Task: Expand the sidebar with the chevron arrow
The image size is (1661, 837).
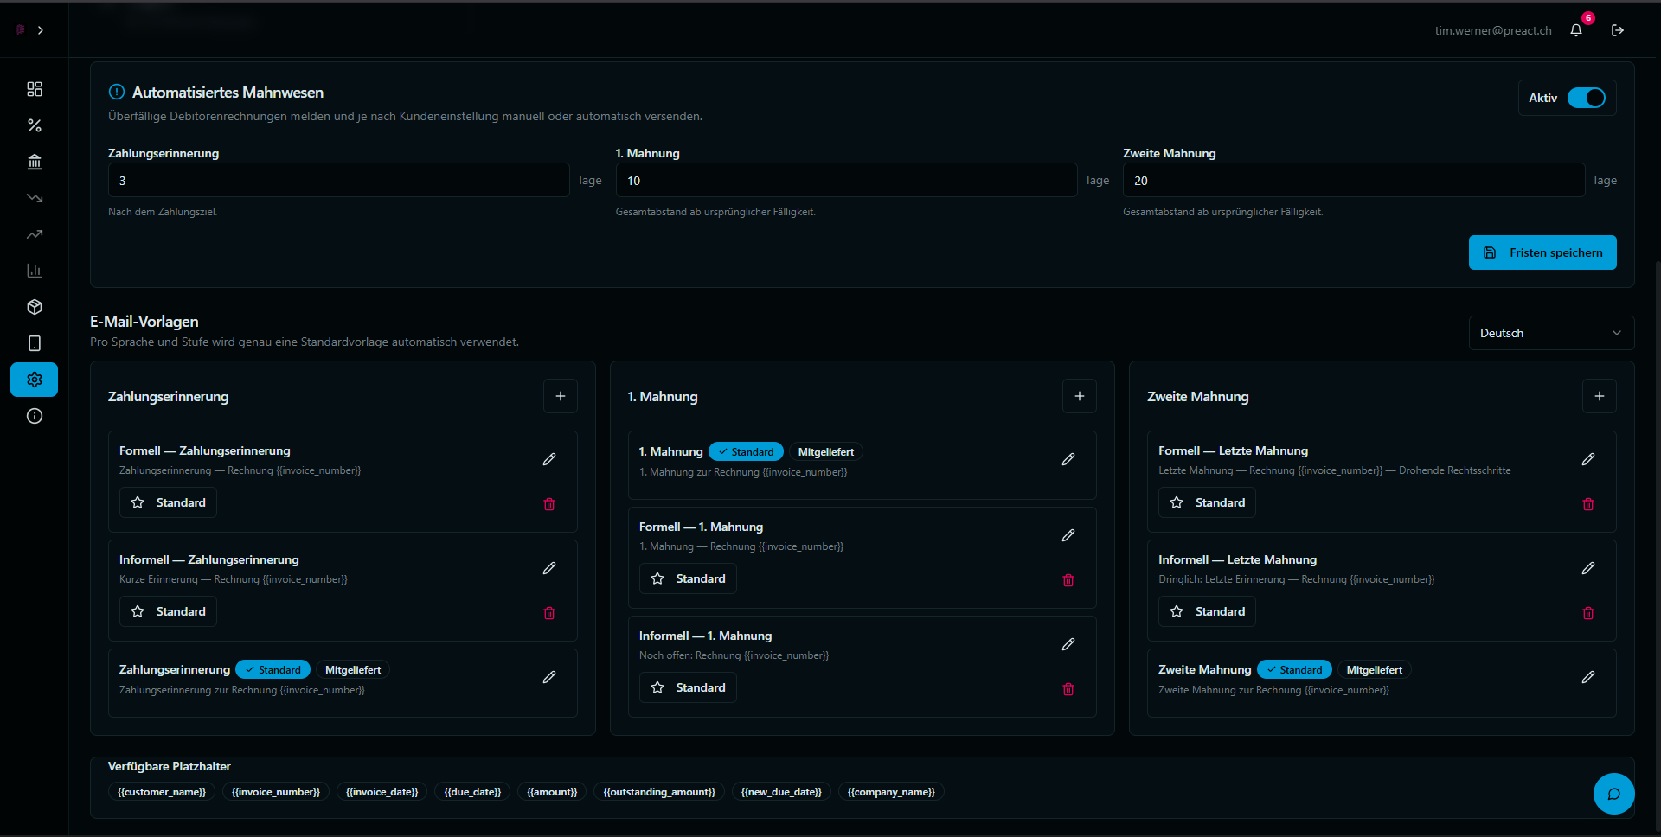Action: 41,30
